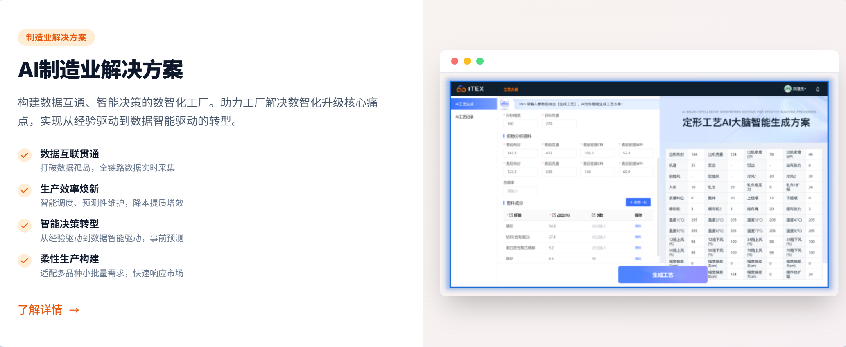This screenshot has width=846, height=347.
Task: Switch to the 工艺大脑 top navigation tab
Action: pyautogui.click(x=511, y=90)
